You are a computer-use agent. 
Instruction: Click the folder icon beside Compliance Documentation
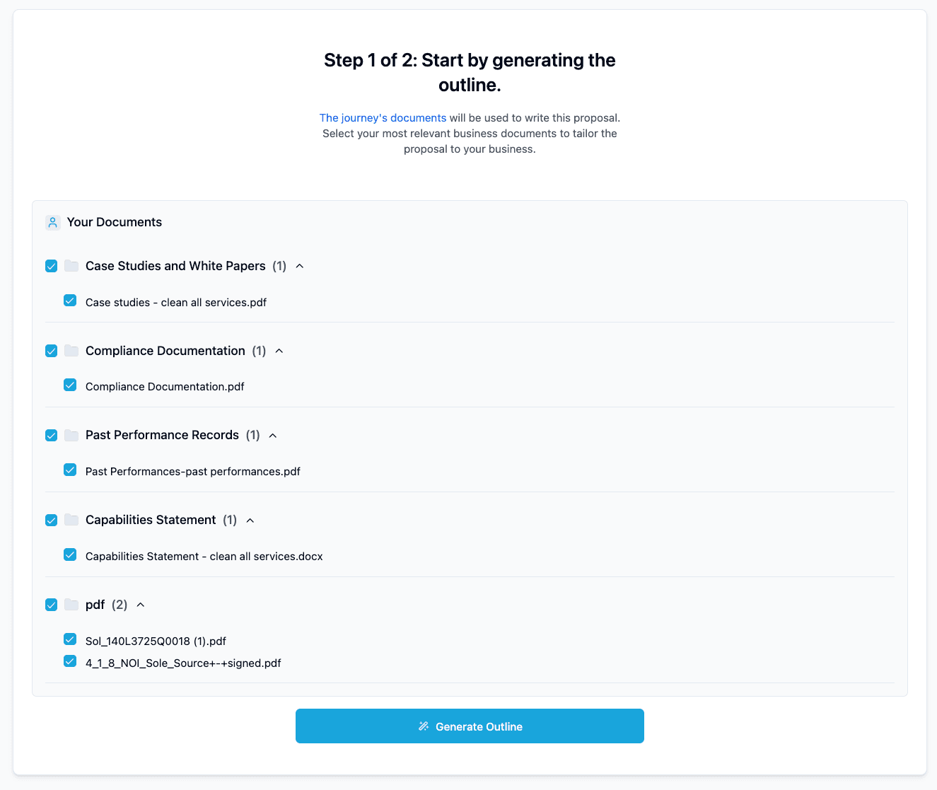tap(71, 351)
